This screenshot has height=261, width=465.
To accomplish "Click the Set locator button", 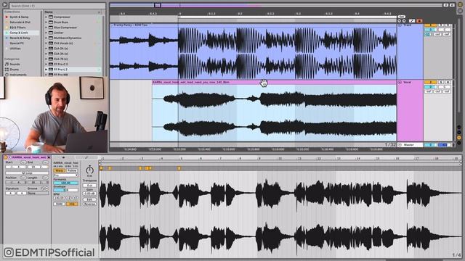I will click(x=401, y=17).
